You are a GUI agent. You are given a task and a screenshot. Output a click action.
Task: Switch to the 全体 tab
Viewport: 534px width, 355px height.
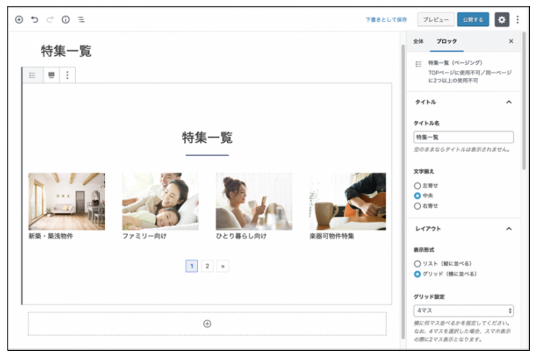pyautogui.click(x=418, y=41)
